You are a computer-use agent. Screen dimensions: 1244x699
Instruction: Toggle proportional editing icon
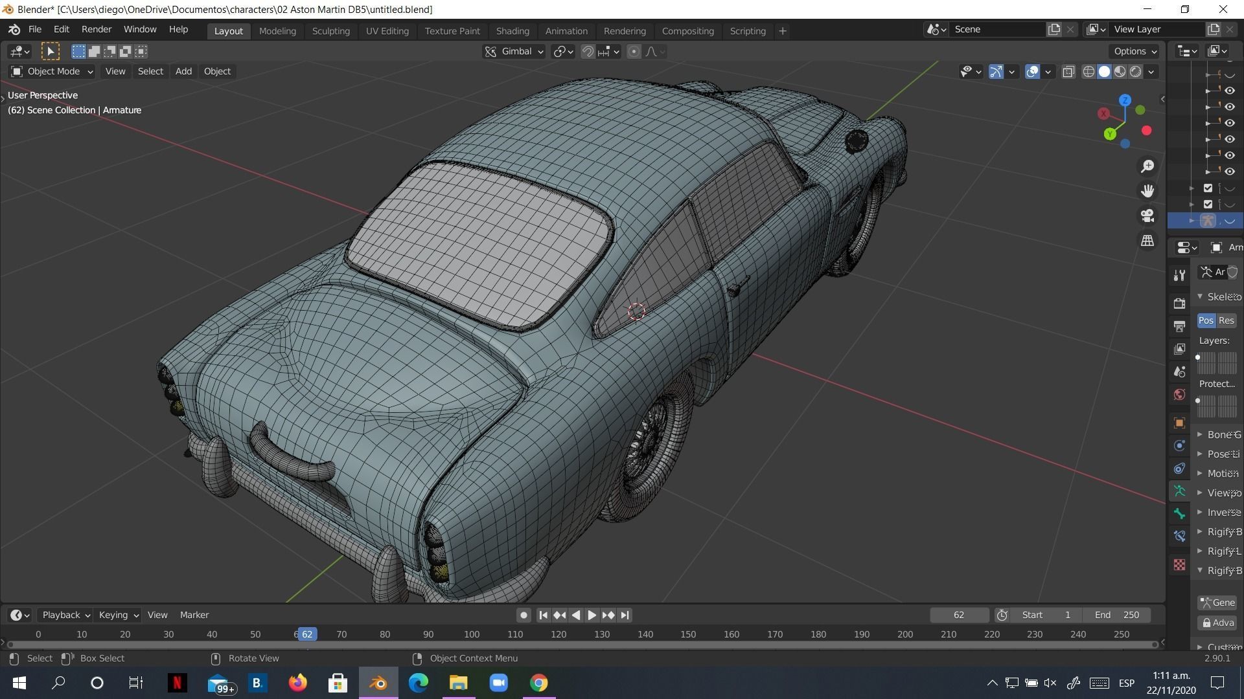634,52
